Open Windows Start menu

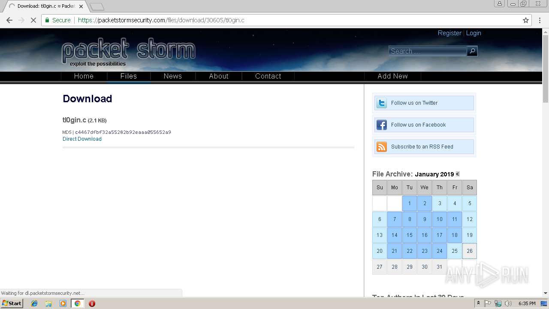point(12,303)
